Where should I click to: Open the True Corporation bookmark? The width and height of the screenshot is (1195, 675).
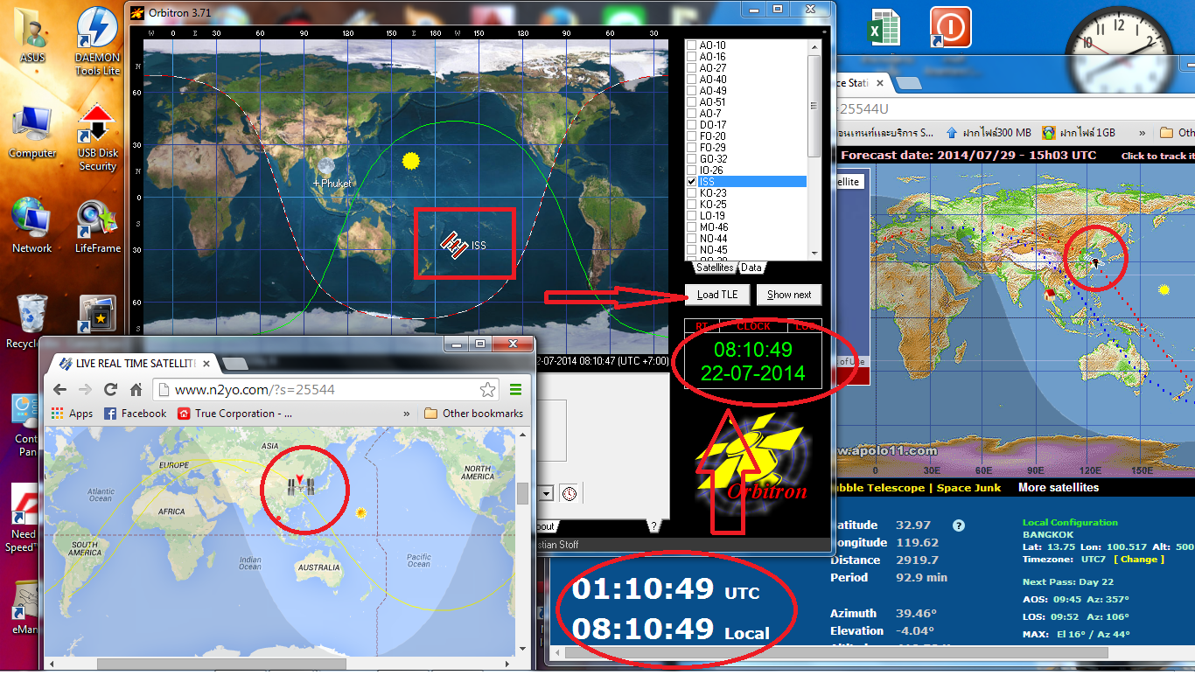(x=234, y=414)
